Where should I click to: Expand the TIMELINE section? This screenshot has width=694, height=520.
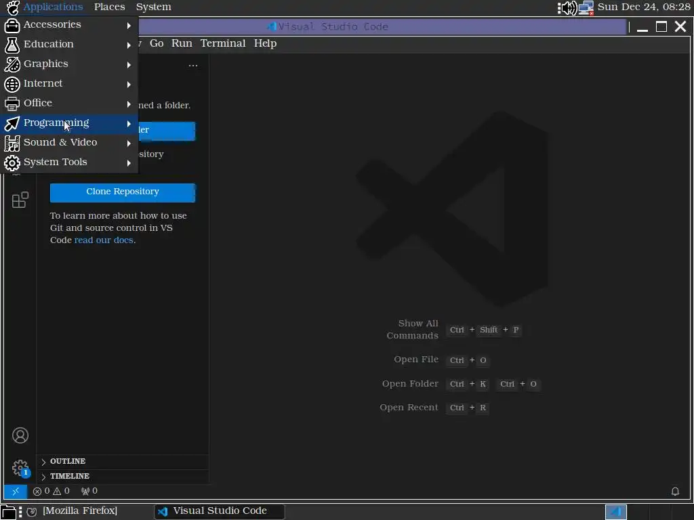122,476
